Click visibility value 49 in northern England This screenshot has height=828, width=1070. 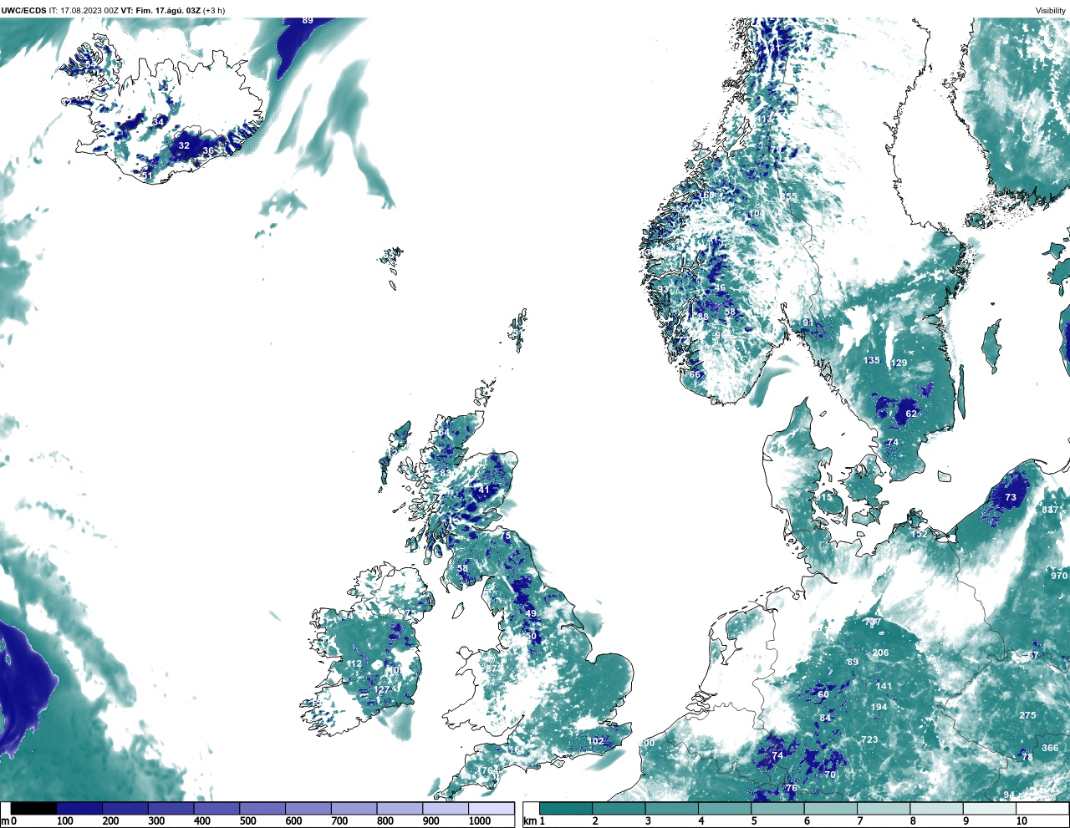click(531, 613)
